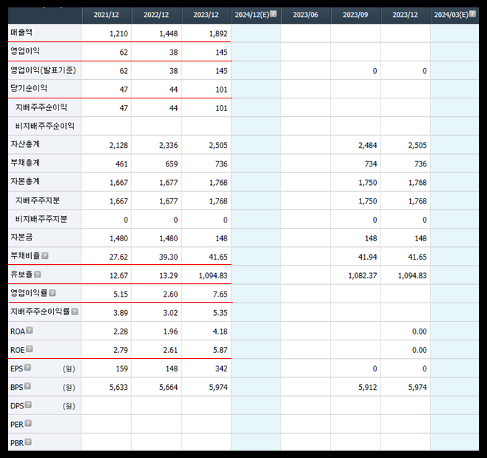Select the 매출액 value 1,210
This screenshot has height=458, width=487.
point(118,33)
